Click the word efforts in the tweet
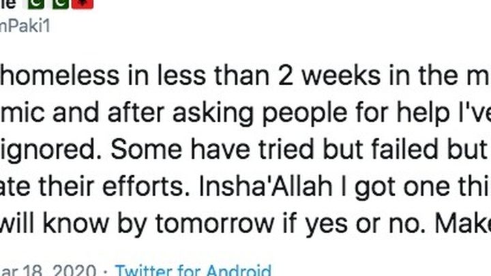 pyautogui.click(x=146, y=187)
